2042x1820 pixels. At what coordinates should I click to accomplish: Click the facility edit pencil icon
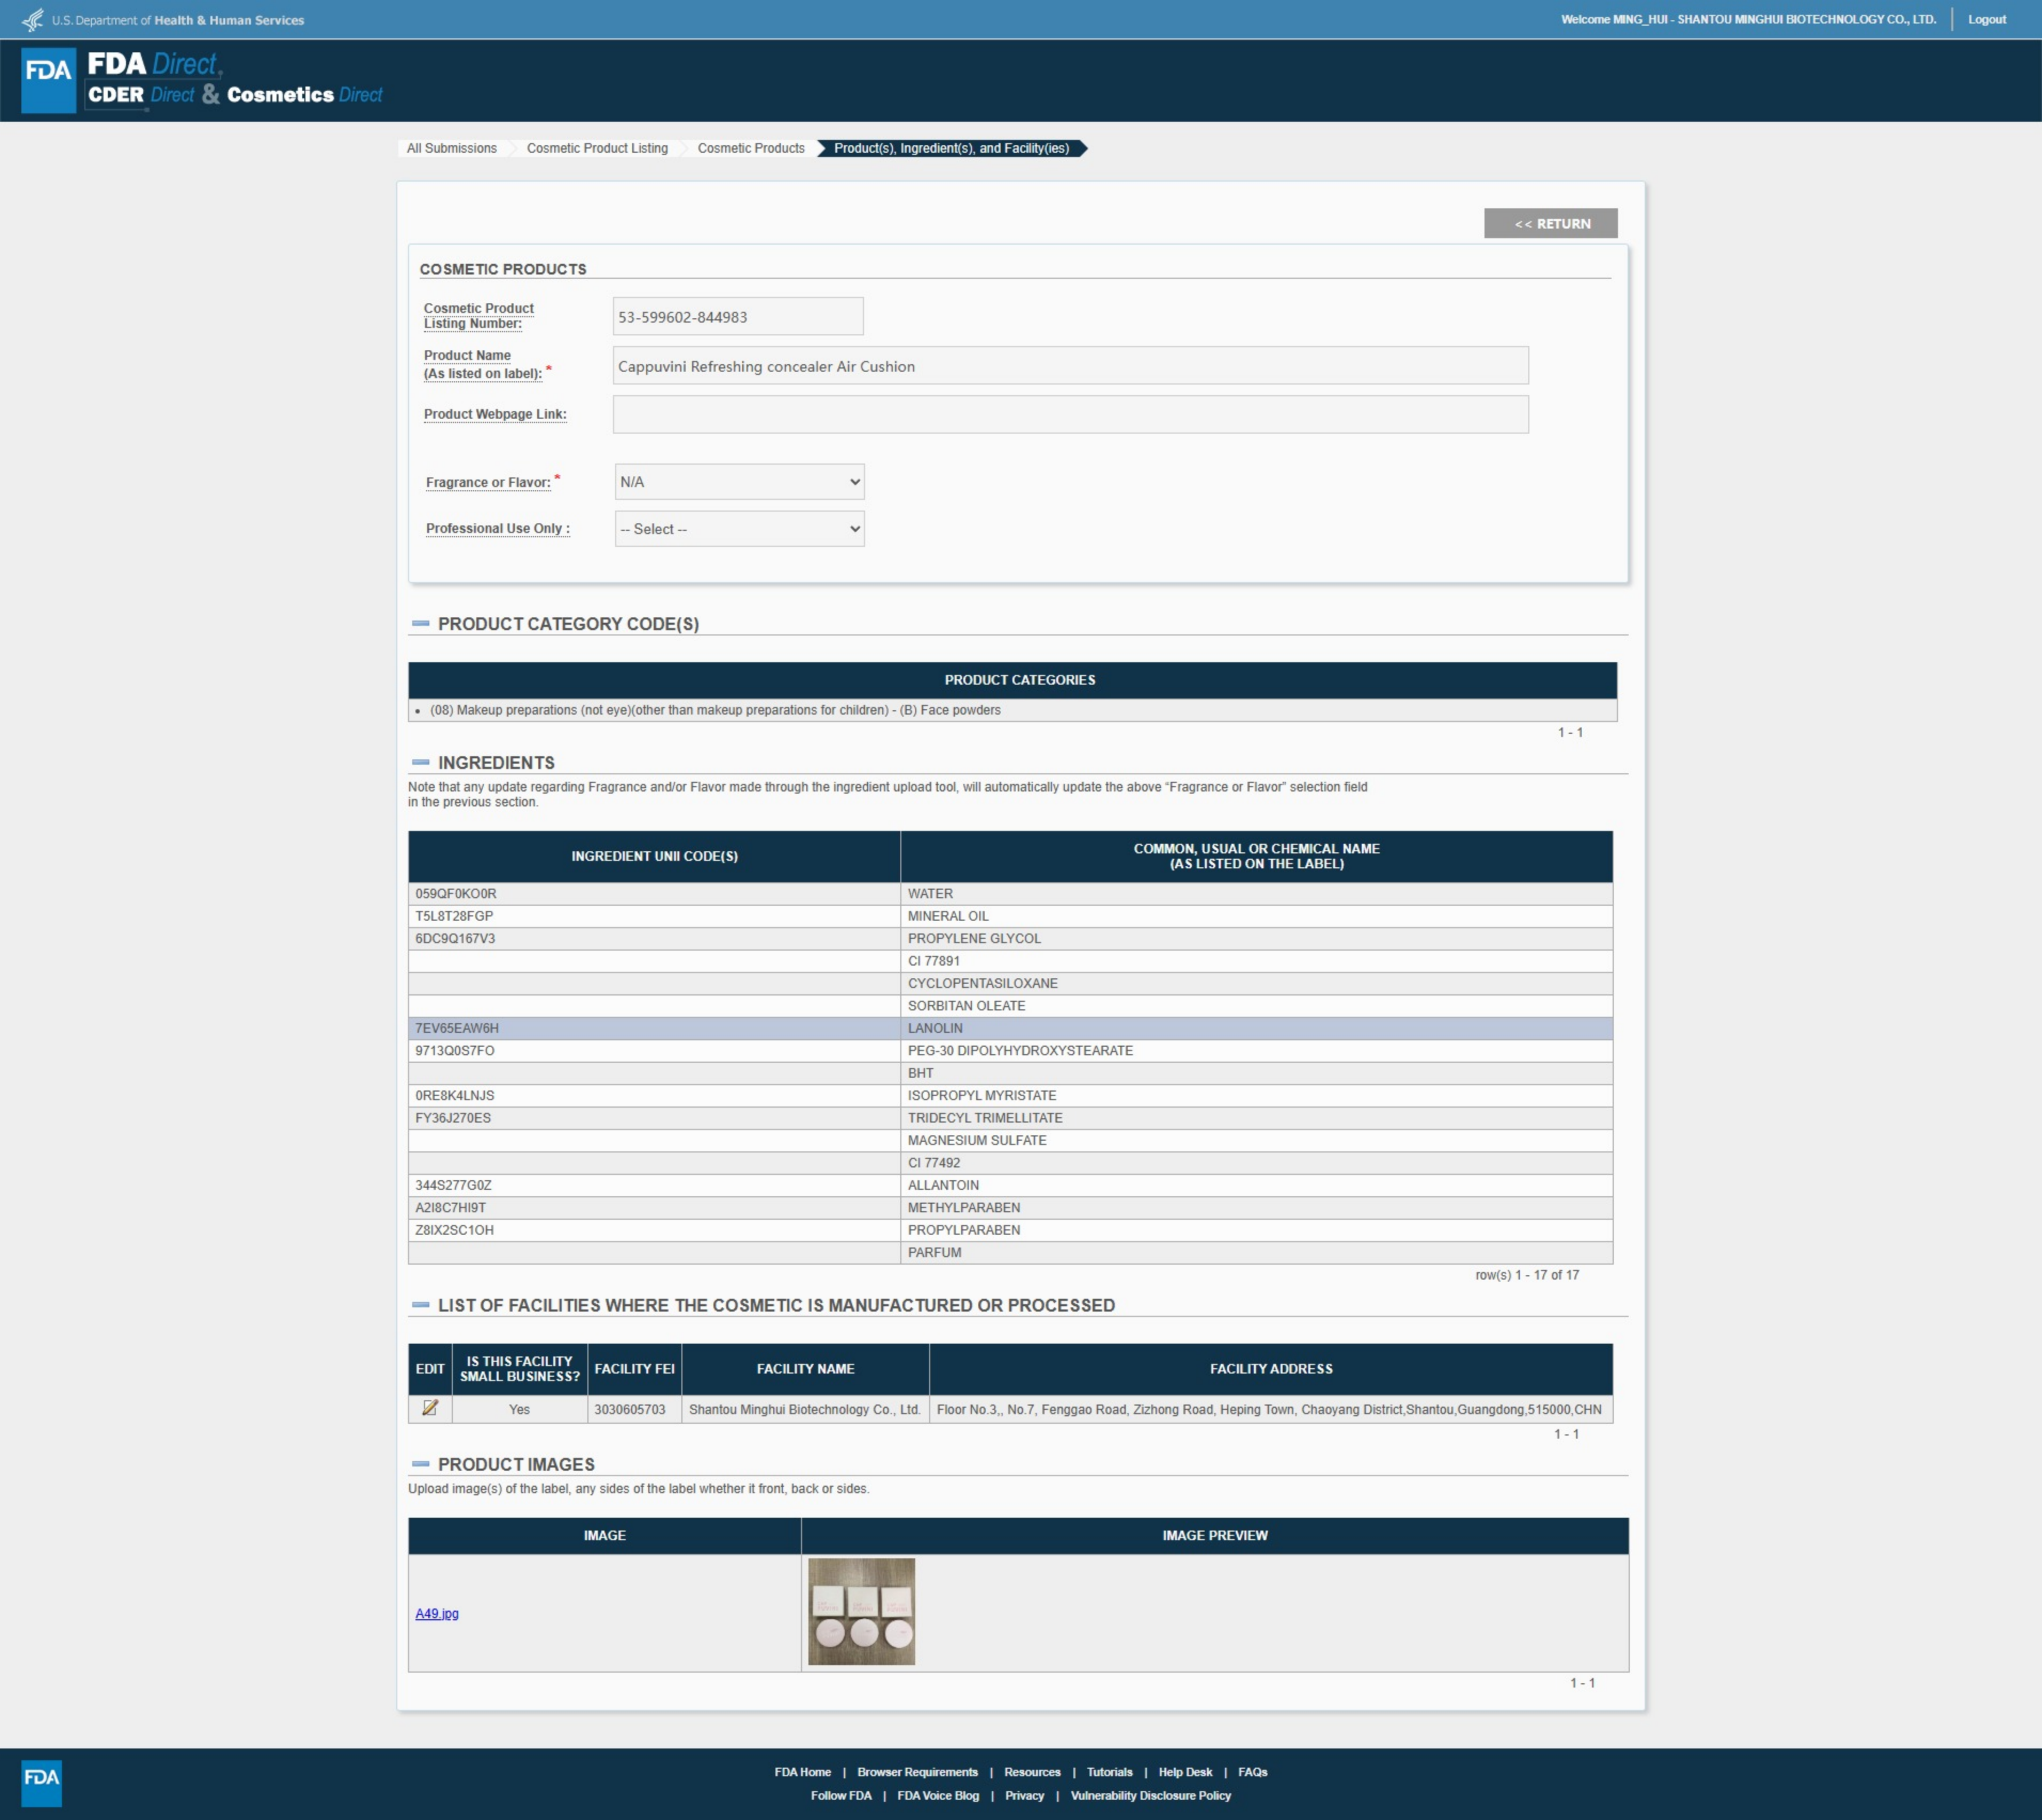[430, 1408]
